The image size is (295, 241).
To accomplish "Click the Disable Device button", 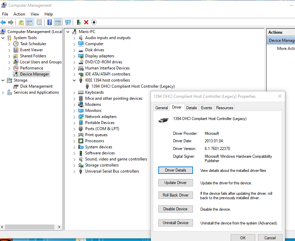I will click(x=175, y=209).
